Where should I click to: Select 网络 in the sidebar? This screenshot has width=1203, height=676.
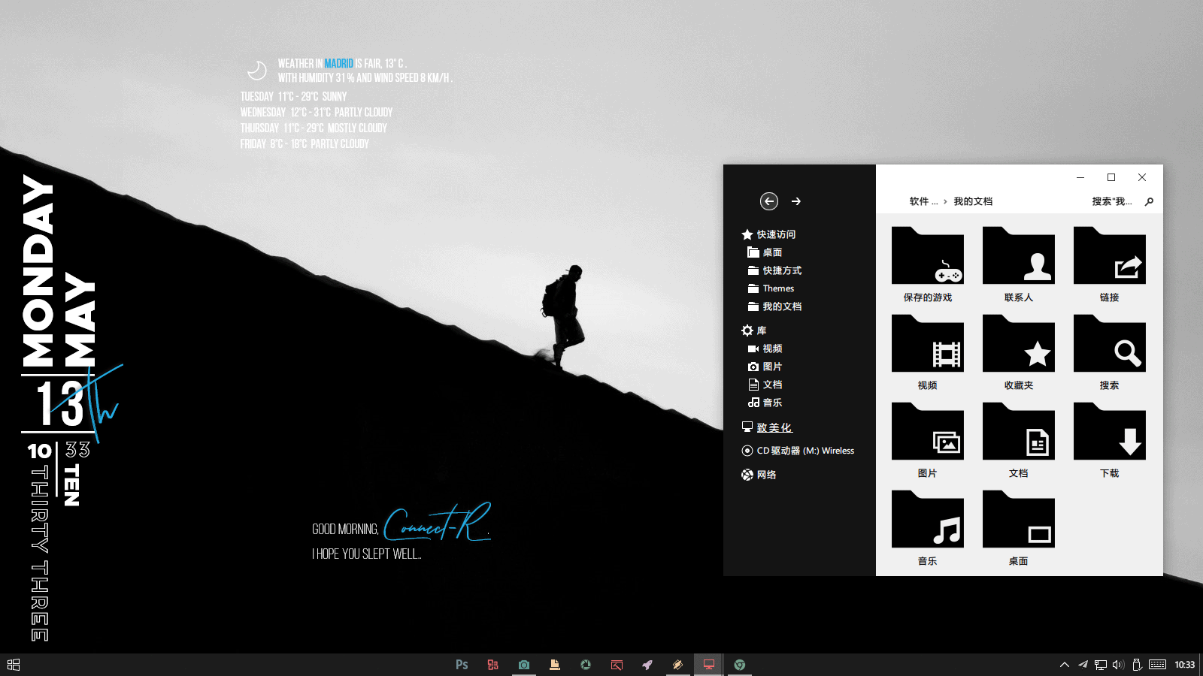759,475
